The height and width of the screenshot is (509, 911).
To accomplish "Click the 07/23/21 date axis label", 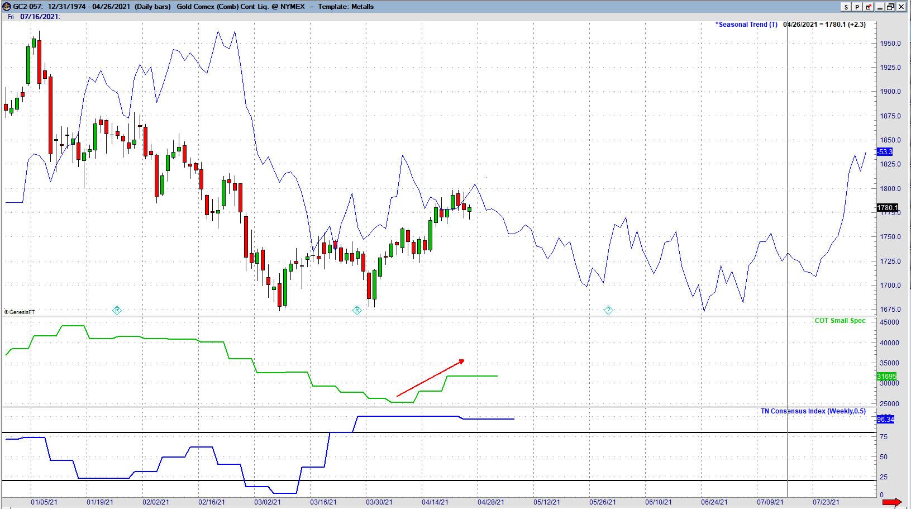I will [x=826, y=502].
